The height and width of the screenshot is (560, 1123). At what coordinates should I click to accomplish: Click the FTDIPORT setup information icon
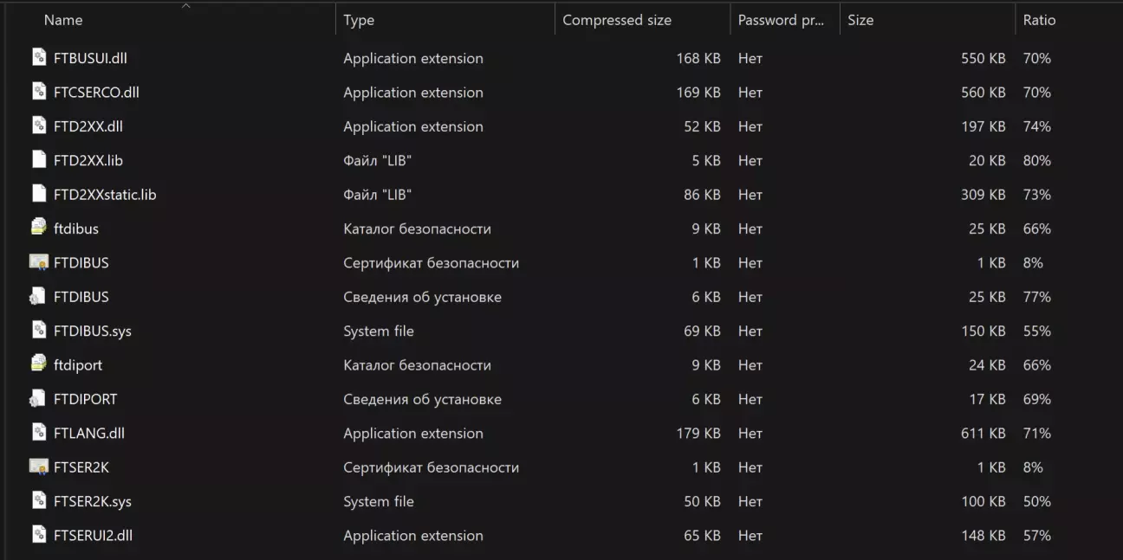click(x=38, y=399)
